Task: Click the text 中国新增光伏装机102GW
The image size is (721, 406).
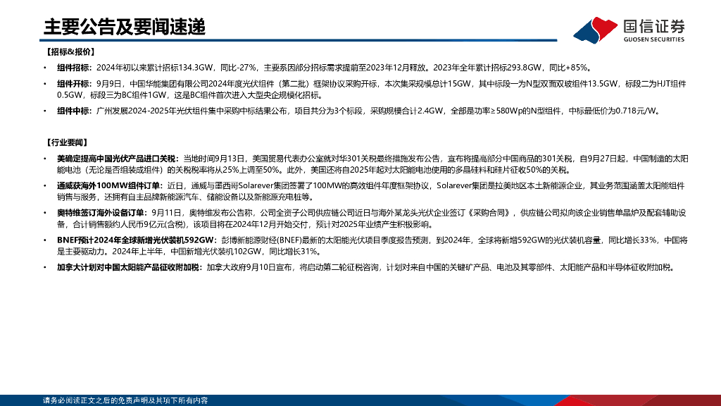Action: coord(215,252)
